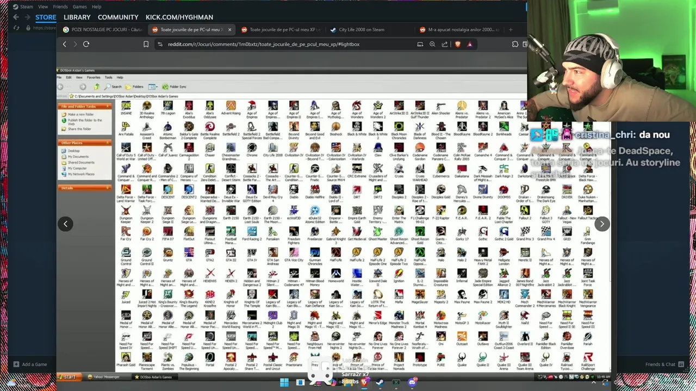The width and height of the screenshot is (696, 391).
Task: Open the Diablo shortcut
Action: point(294,193)
